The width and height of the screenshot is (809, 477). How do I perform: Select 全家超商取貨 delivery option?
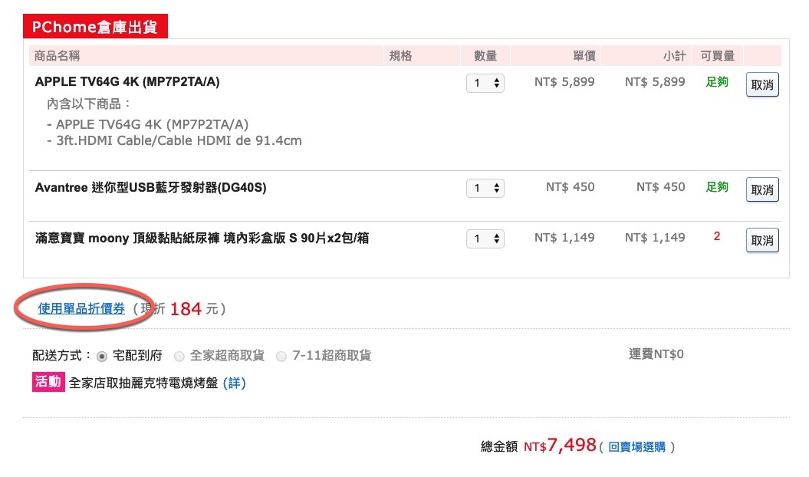pos(179,356)
